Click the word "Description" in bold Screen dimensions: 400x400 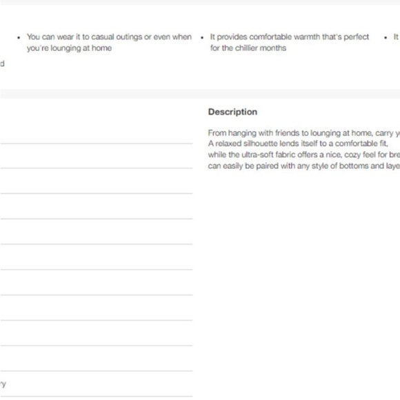click(232, 112)
